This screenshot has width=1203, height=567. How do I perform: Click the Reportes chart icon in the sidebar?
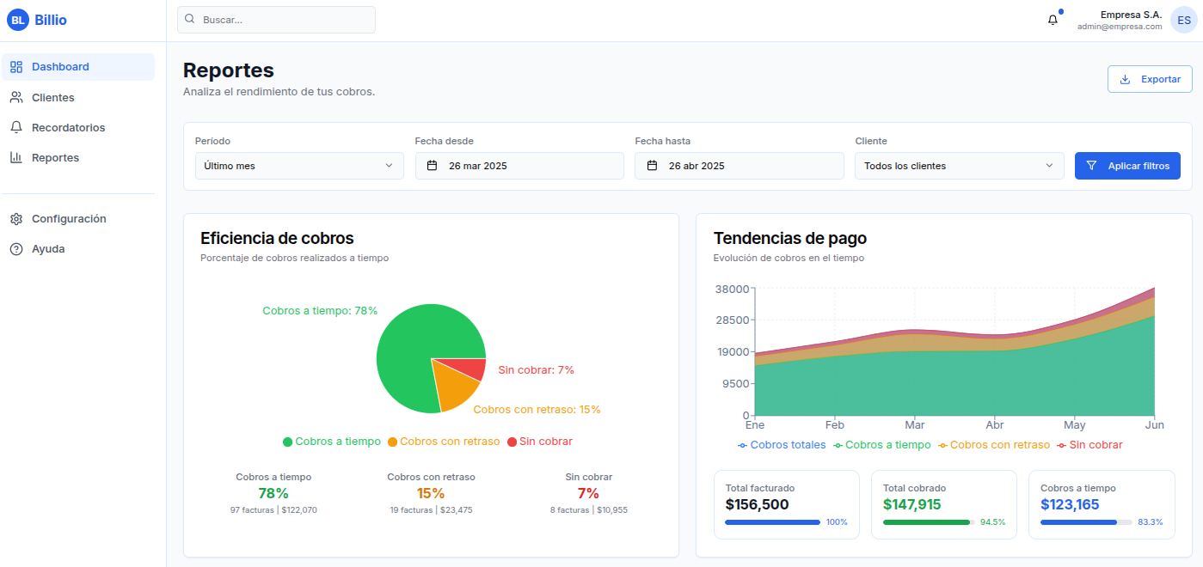coord(15,157)
